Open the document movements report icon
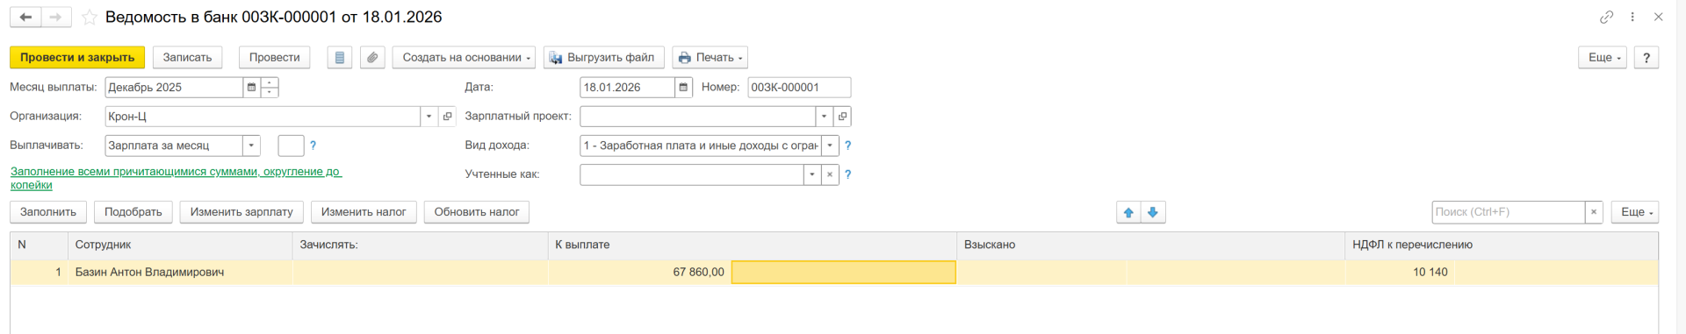Screen dimensions: 1686x334 [340, 58]
